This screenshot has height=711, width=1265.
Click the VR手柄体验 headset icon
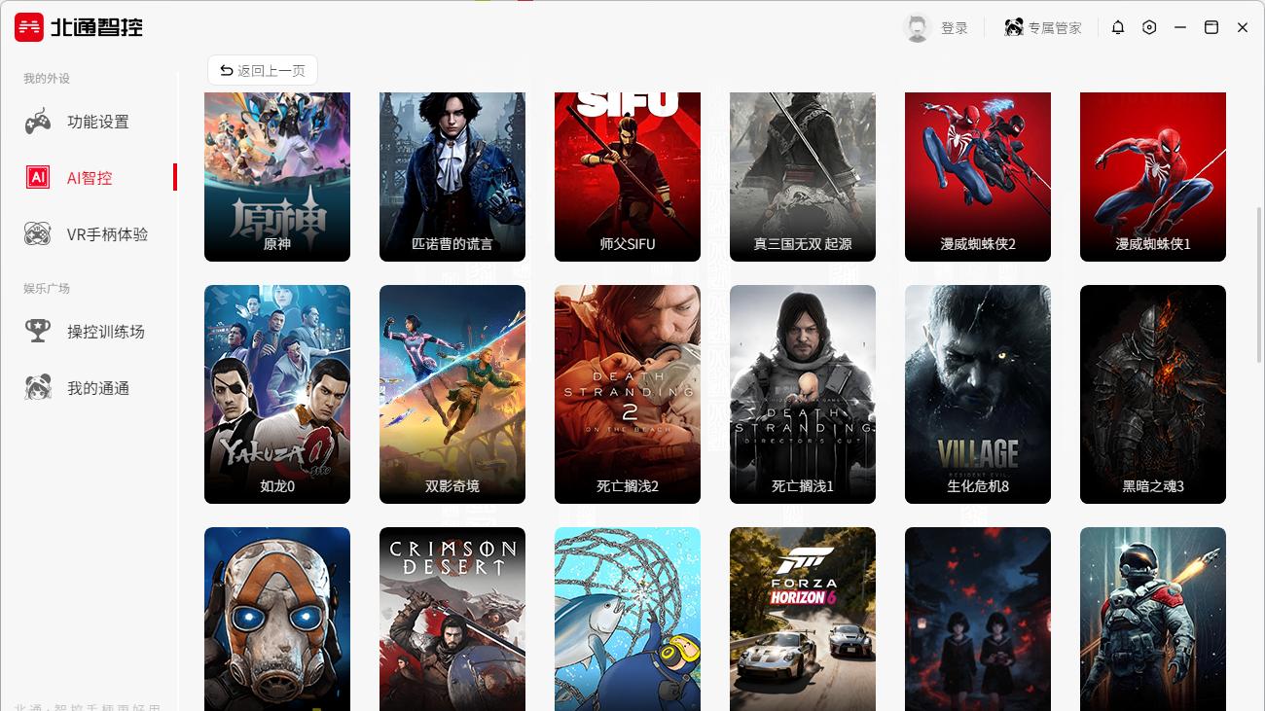pos(38,234)
